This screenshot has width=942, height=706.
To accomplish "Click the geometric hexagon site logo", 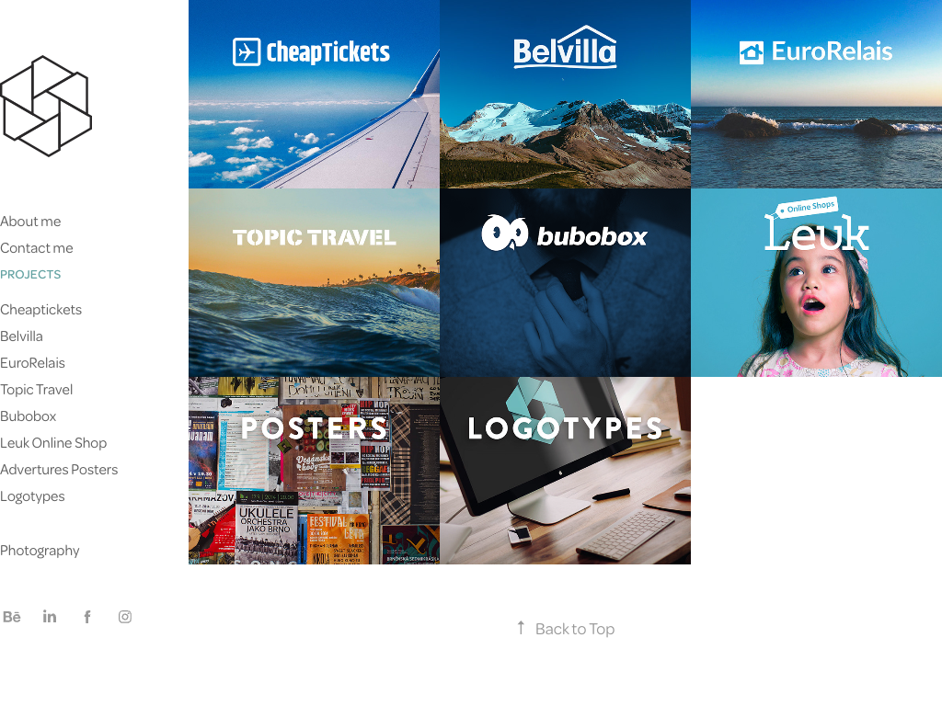I will coord(46,107).
